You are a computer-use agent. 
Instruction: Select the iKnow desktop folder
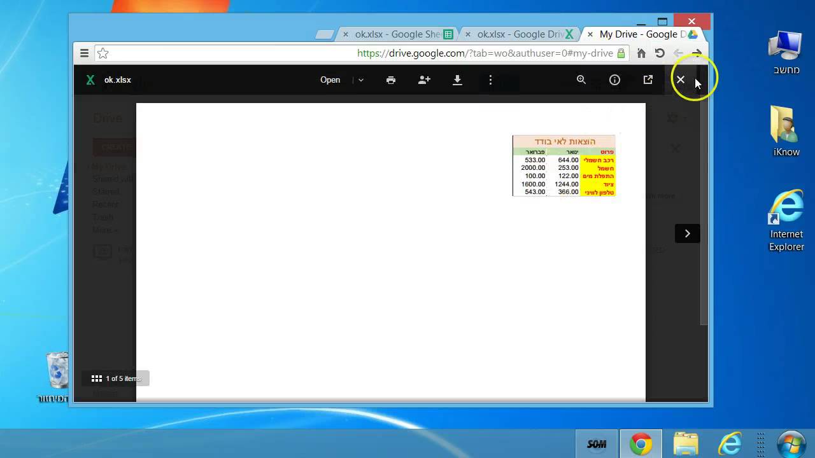(786, 131)
